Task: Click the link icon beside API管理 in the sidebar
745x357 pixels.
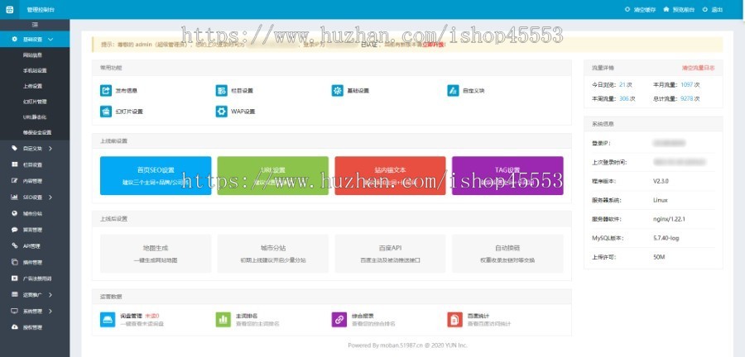Action: click(x=15, y=246)
